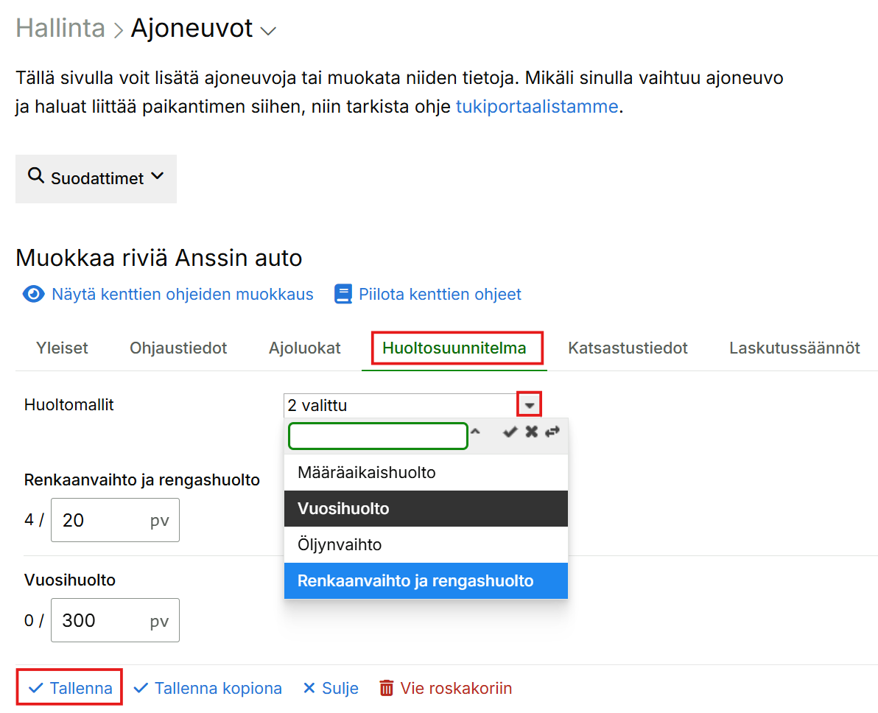Click the trash can icon for Vie roskakoriin
The image size is (878, 713).
[387, 688]
